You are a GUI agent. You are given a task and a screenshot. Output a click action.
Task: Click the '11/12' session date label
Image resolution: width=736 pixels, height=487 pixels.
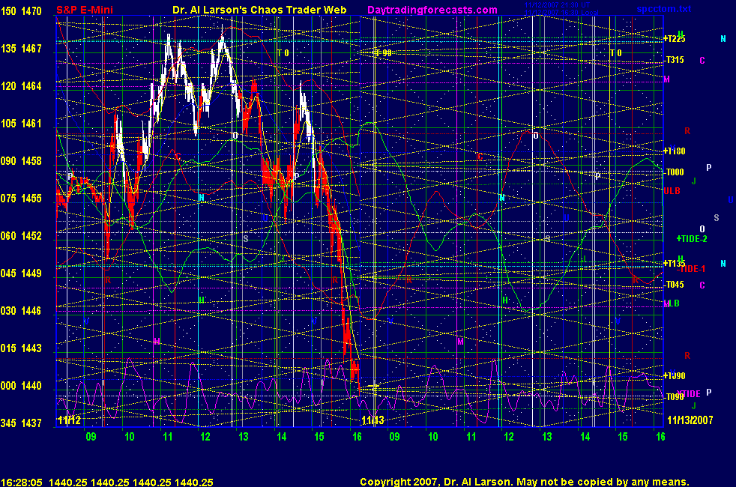[69, 420]
